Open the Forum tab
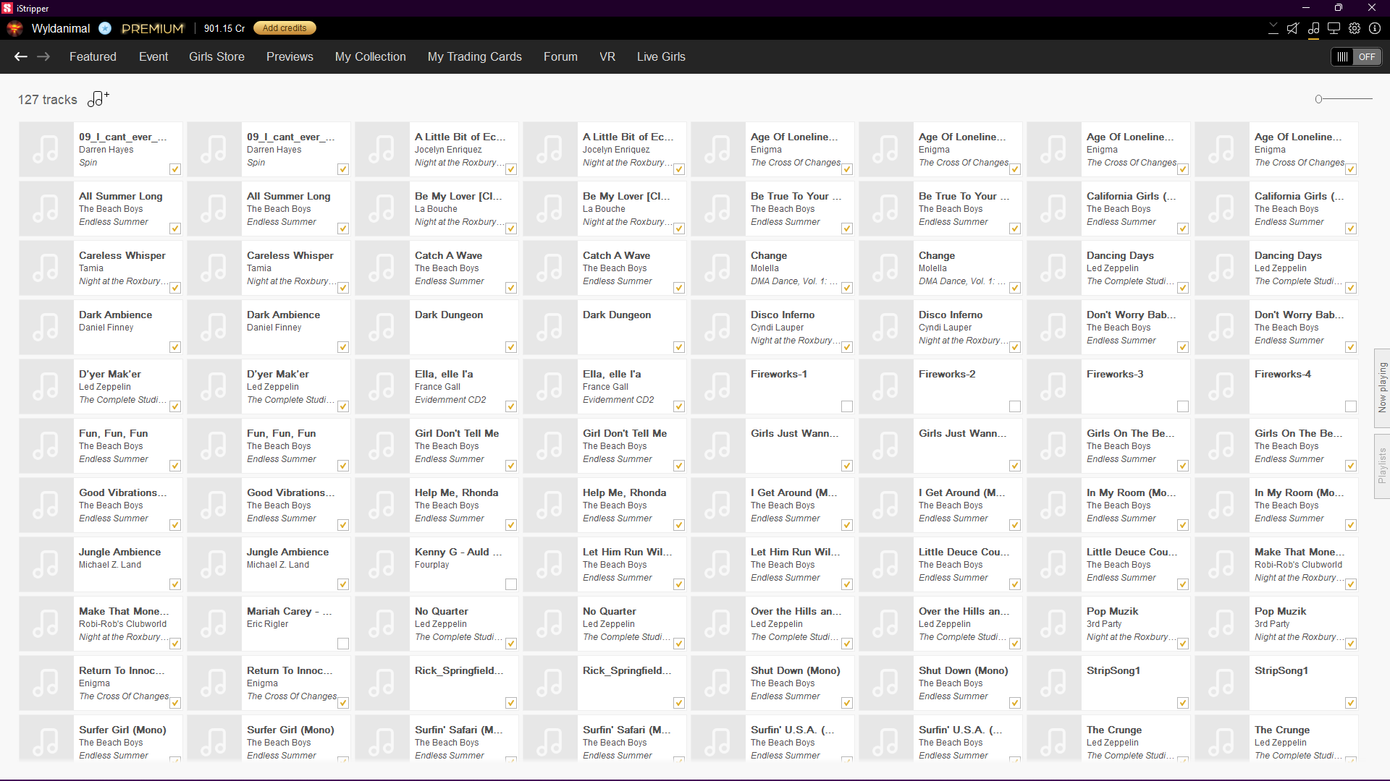 [x=560, y=56]
